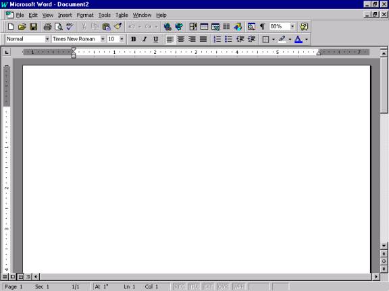Open the Print Preview icon

tap(59, 26)
